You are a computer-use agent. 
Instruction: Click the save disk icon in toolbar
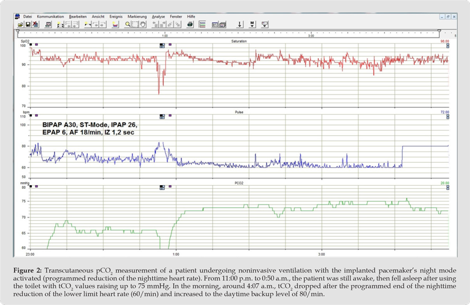(28, 25)
